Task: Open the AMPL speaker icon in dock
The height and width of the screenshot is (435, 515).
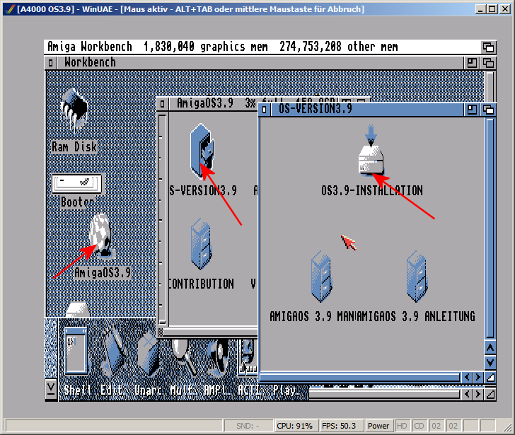Action: 219,358
